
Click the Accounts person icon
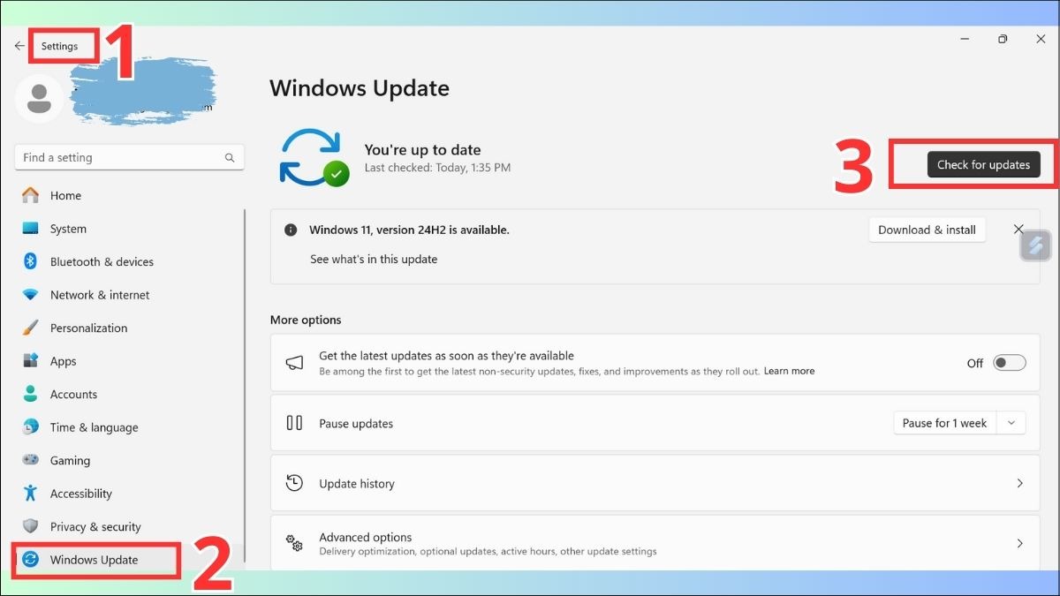[31, 394]
